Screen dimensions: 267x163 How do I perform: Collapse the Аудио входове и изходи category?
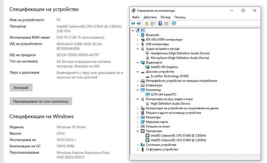pos(138,49)
